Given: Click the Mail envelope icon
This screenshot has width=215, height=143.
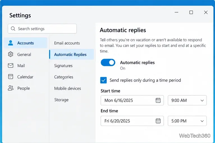Looking at the screenshot, I should coord(11,66).
